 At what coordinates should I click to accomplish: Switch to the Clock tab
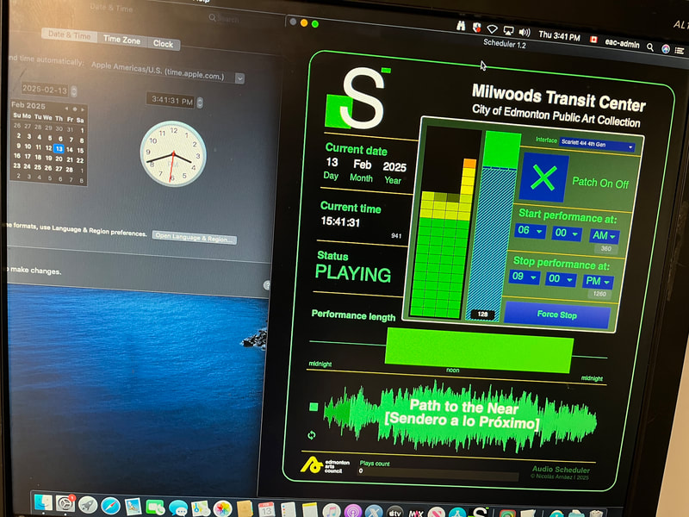click(x=163, y=44)
